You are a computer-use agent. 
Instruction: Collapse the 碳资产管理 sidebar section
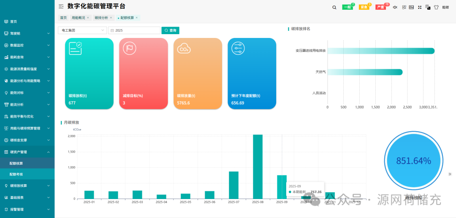[x=27, y=152]
